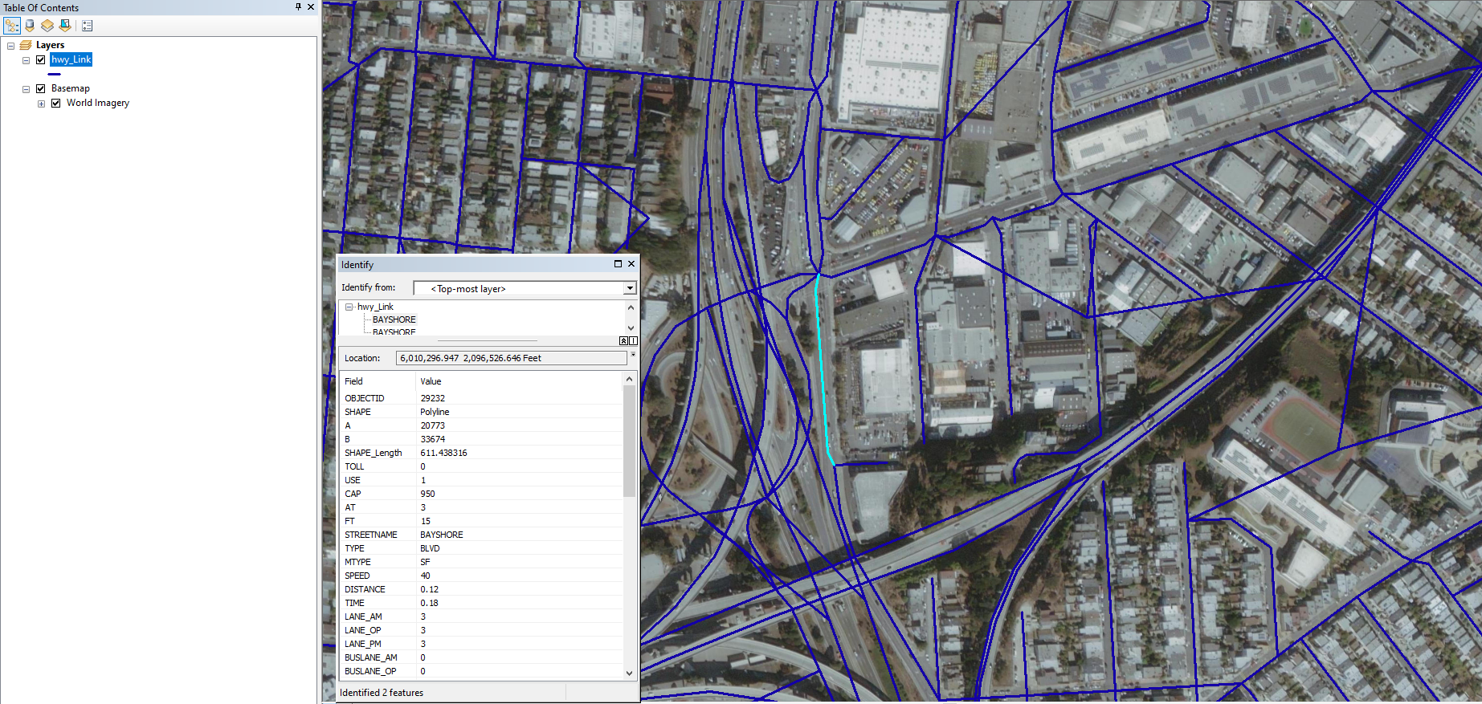This screenshot has height=704, width=1482.
Task: Select TIME value 0.18
Action: pyautogui.click(x=429, y=603)
